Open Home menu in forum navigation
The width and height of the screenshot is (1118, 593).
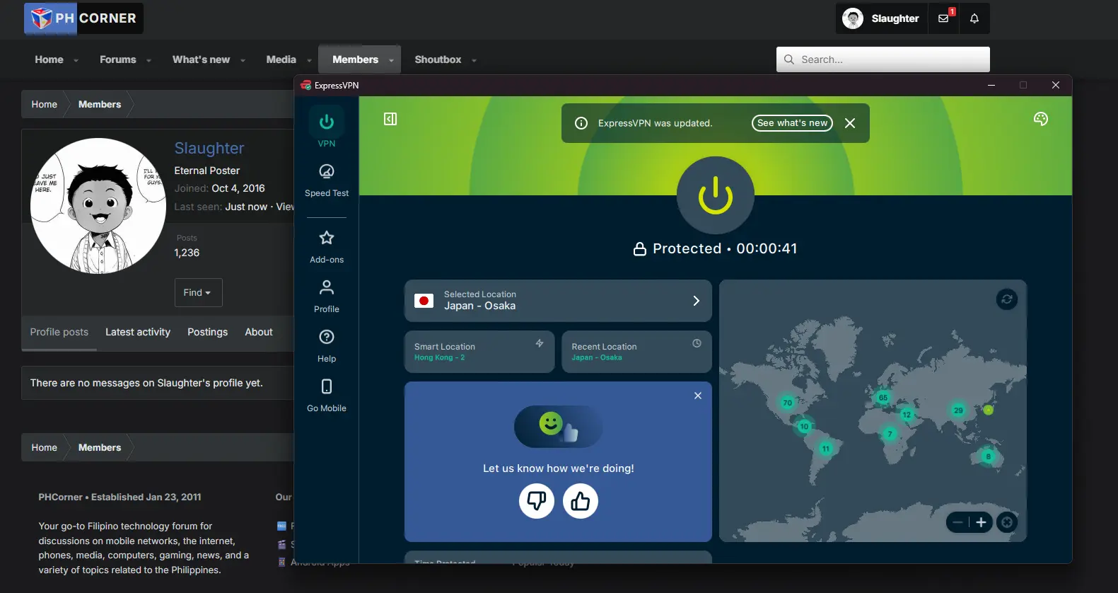coord(49,59)
